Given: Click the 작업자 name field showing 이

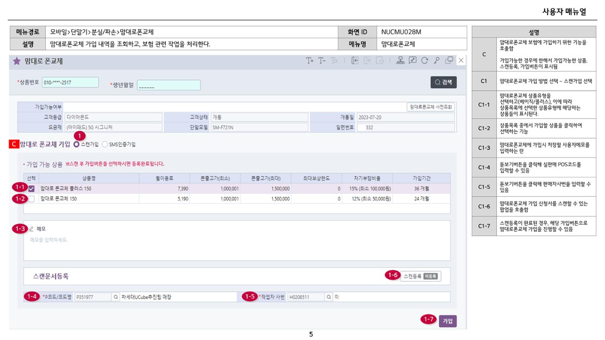Looking at the screenshot, I should pos(392,297).
